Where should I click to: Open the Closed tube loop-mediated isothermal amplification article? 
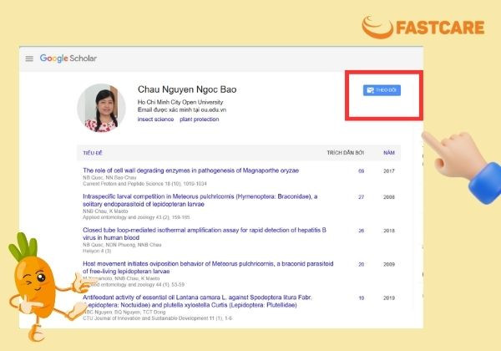[x=205, y=234]
